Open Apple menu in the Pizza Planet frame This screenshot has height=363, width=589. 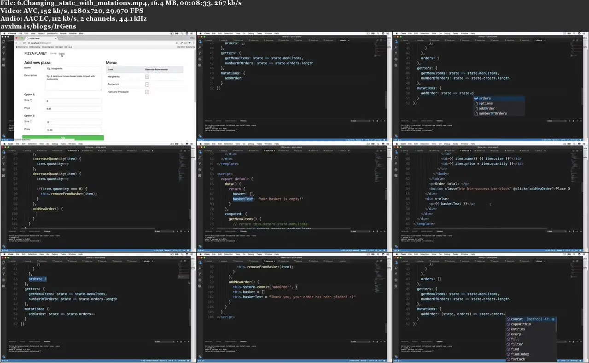4,34
